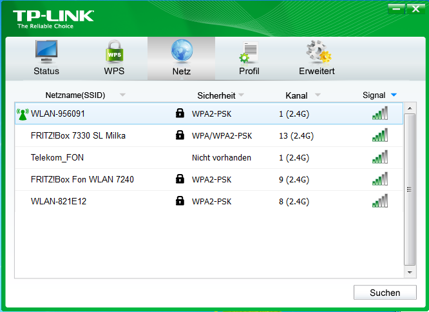Click the 9 (2.4G) channel cell
Image resolution: width=429 pixels, height=312 pixels.
click(x=294, y=180)
